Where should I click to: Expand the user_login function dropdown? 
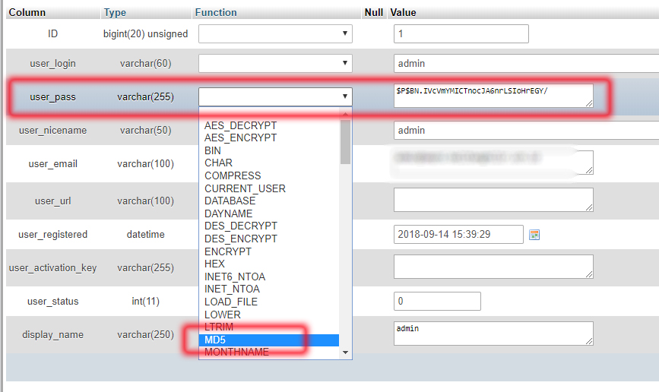275,63
